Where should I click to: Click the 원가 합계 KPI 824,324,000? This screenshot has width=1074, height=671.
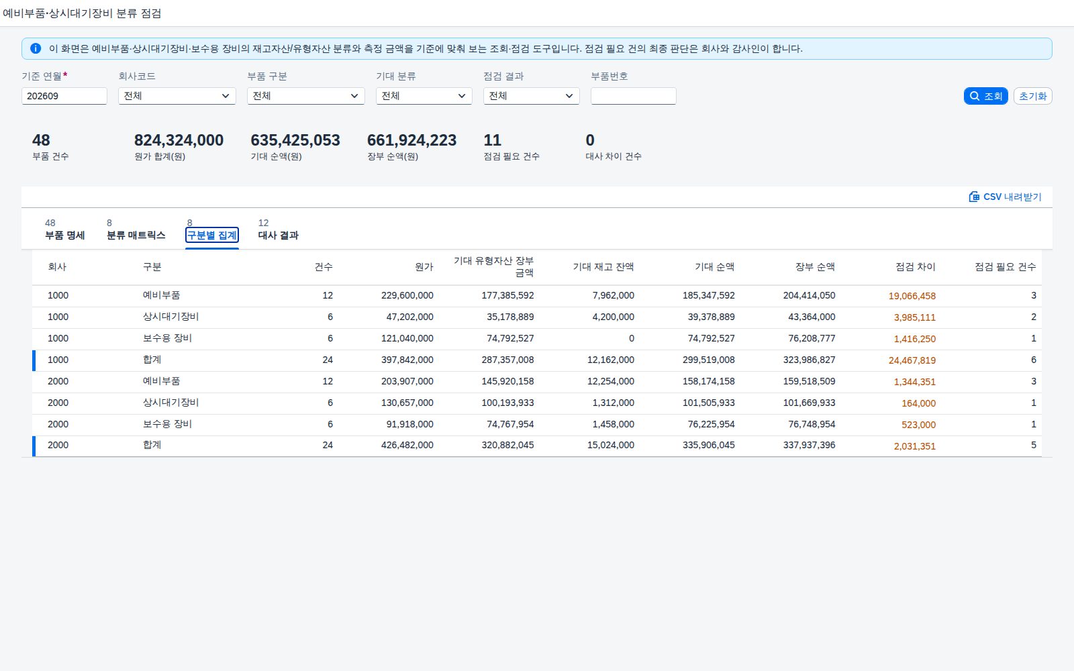coord(179,140)
